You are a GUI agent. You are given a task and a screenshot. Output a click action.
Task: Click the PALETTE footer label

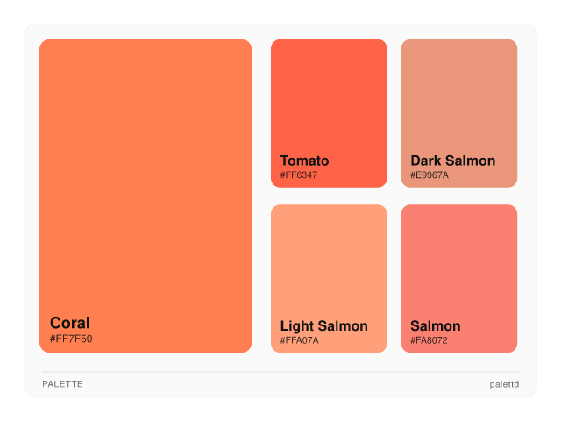coord(62,384)
